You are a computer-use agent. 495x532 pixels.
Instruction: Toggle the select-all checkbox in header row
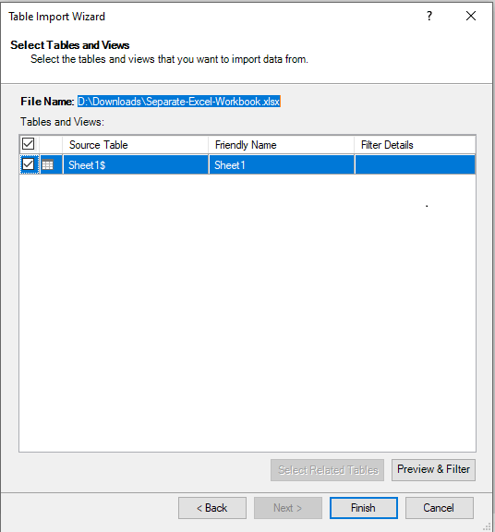coord(28,144)
